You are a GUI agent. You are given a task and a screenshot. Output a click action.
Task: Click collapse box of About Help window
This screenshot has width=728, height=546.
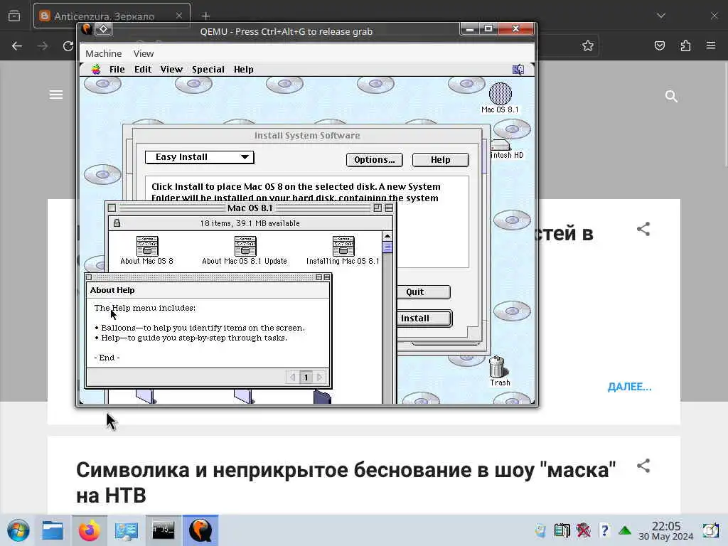(x=327, y=277)
